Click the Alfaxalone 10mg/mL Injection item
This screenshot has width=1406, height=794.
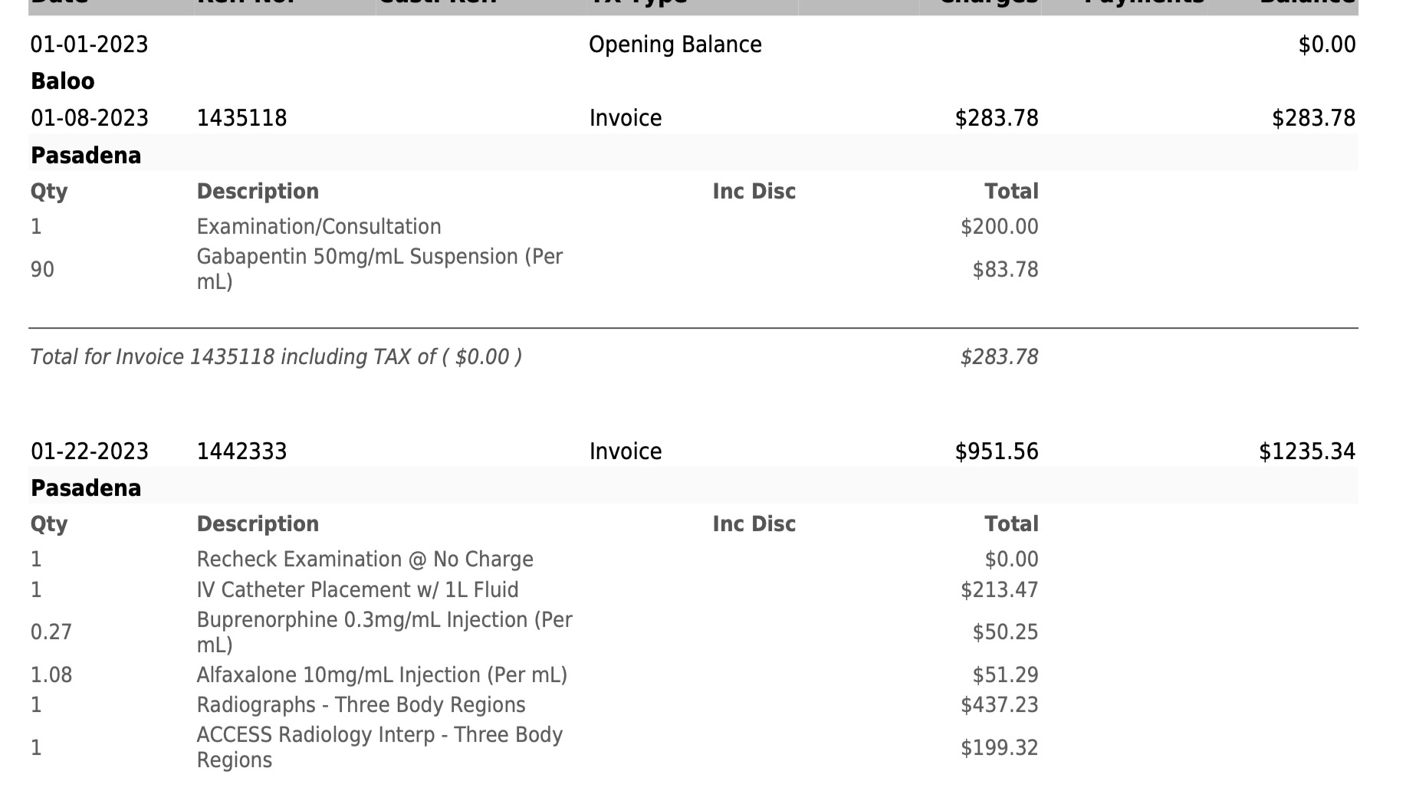(x=382, y=675)
